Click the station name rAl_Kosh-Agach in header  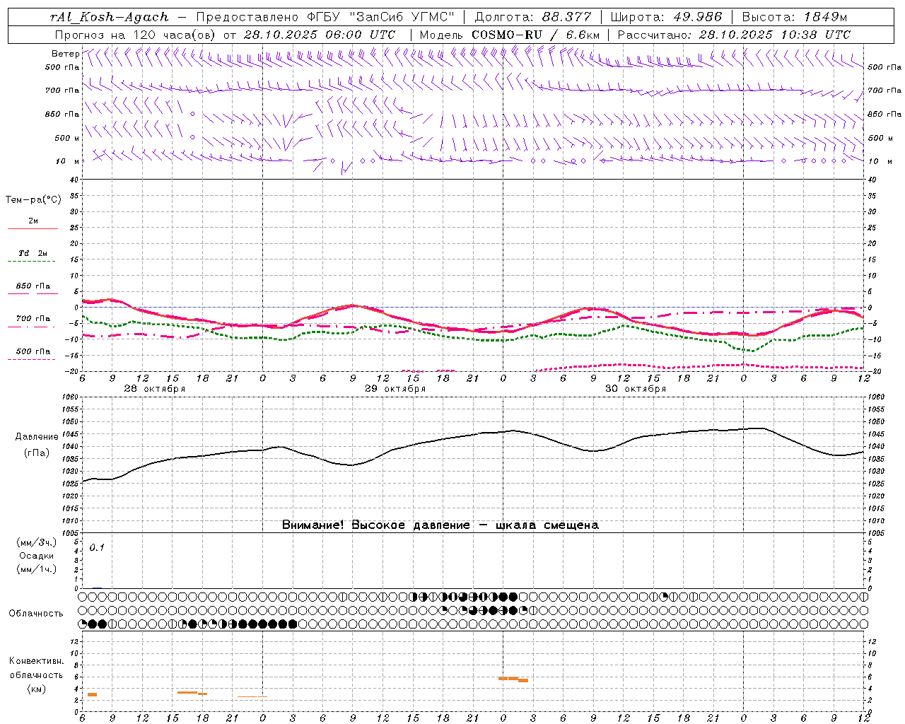click(110, 17)
